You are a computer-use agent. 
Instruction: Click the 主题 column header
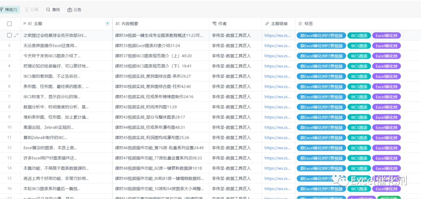[x=67, y=24]
